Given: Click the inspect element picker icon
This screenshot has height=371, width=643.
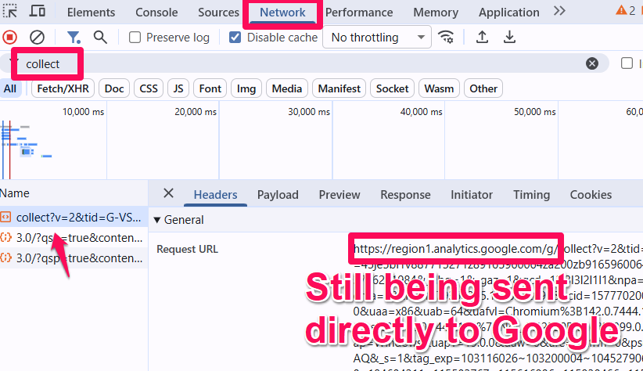Looking at the screenshot, I should (11, 12).
